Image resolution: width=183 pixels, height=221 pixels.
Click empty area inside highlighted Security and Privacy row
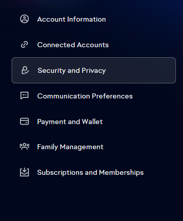140,70
